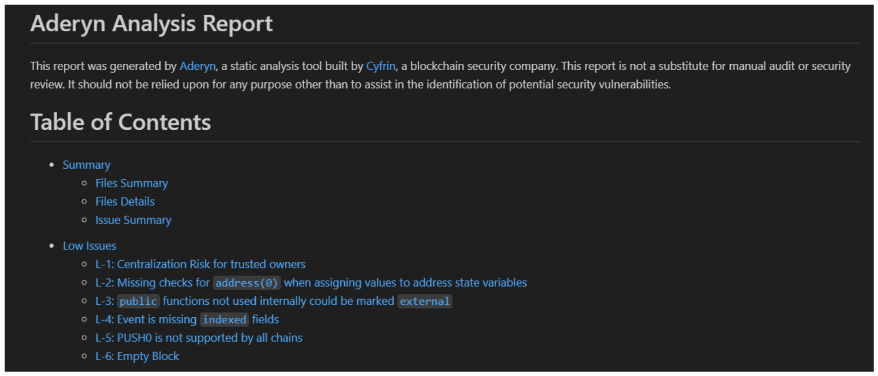This screenshot has width=878, height=376.
Task: View L-4 Event is missing entry
Action: click(146, 320)
